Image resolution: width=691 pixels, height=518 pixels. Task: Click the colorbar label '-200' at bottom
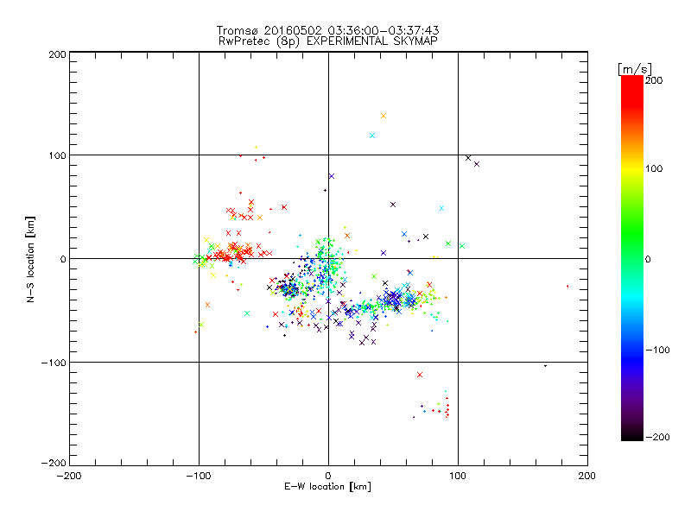tap(657, 437)
